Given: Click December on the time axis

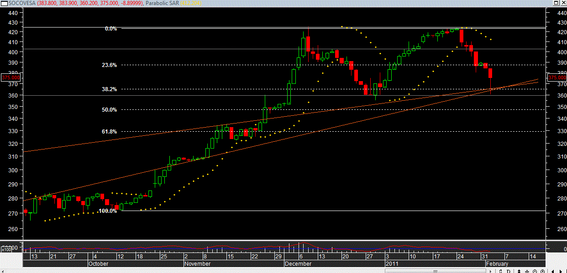Looking at the screenshot, I should tap(298, 264).
